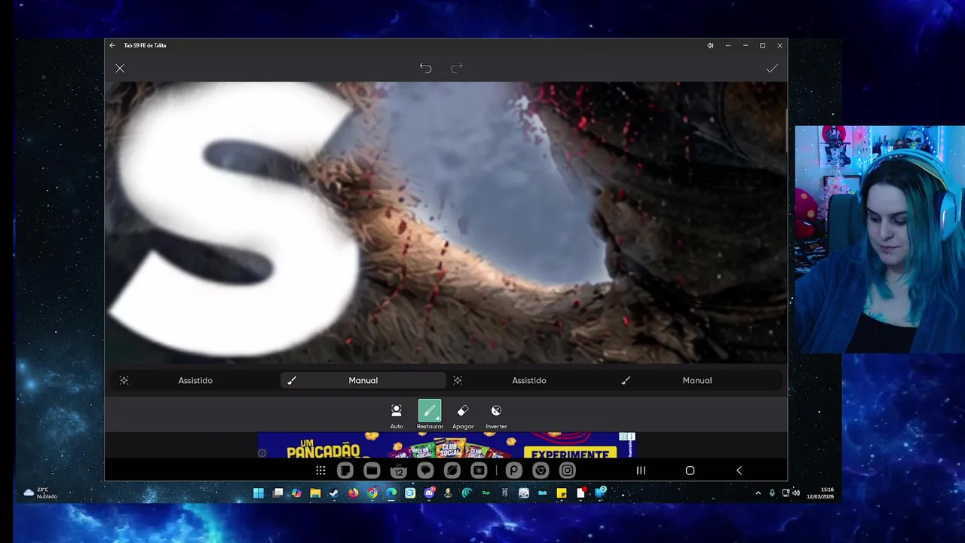This screenshot has height=543, width=965.
Task: Select the Auto cutout tool
Action: click(x=397, y=415)
